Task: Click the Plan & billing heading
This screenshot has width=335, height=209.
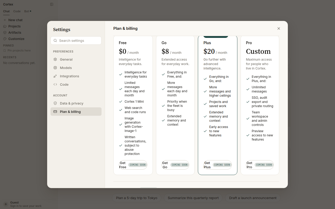Action: click(125, 28)
